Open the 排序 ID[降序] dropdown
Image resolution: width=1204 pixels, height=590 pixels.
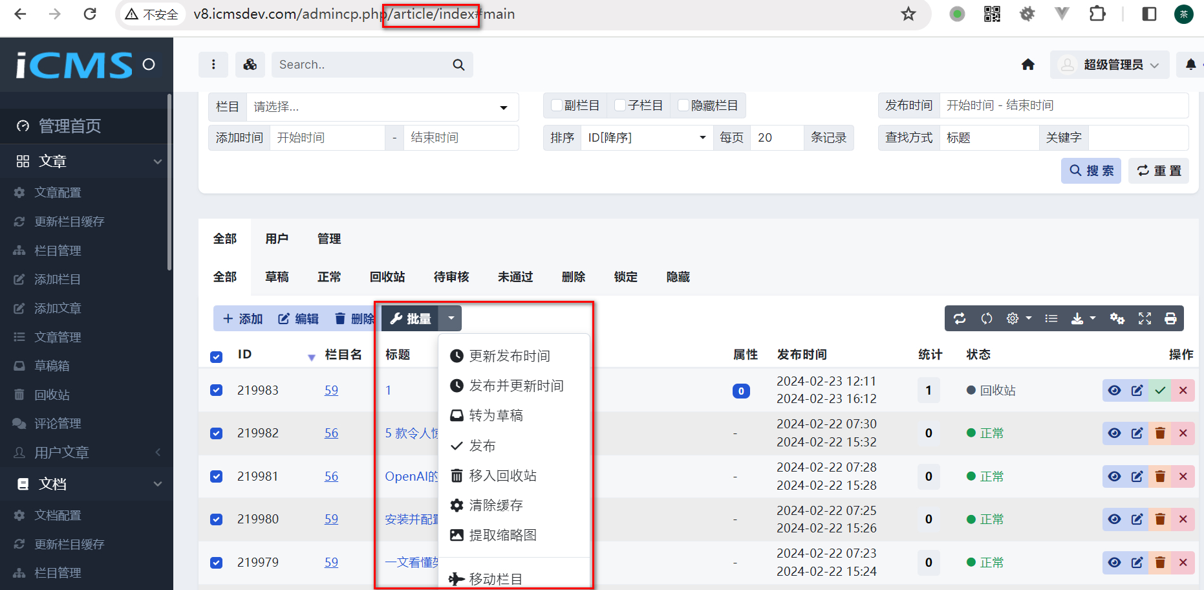(x=646, y=138)
